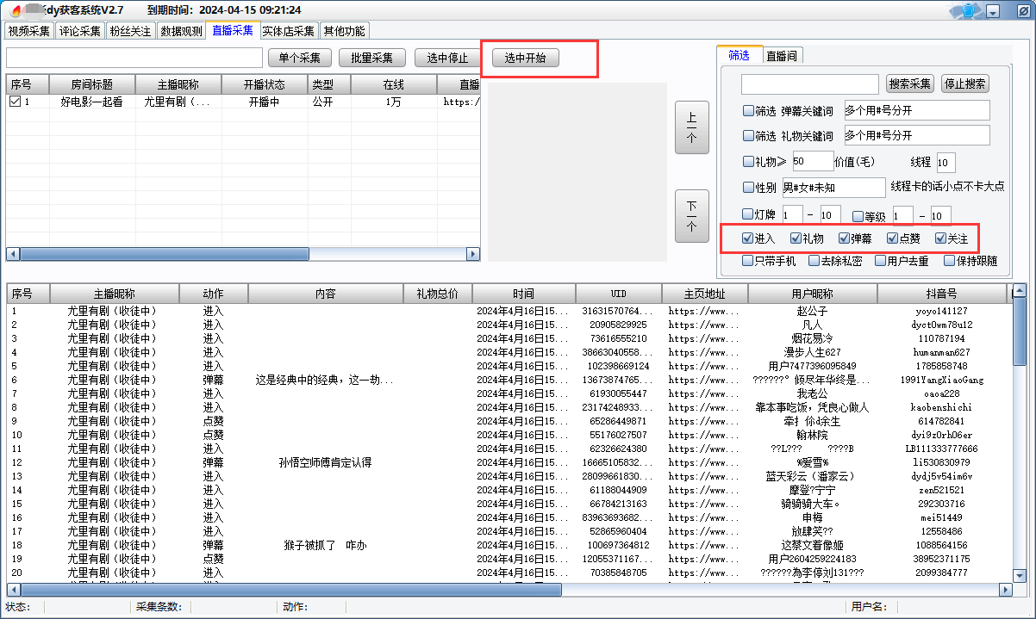Toggle the checkbox for room row 1
The width and height of the screenshot is (1036, 619).
click(x=15, y=101)
